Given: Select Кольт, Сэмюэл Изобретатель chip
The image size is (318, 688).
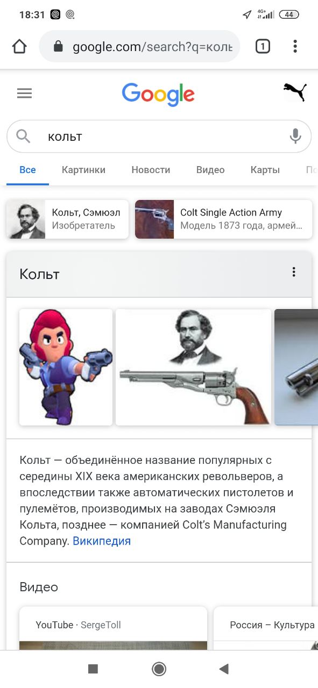Looking at the screenshot, I should tap(67, 219).
